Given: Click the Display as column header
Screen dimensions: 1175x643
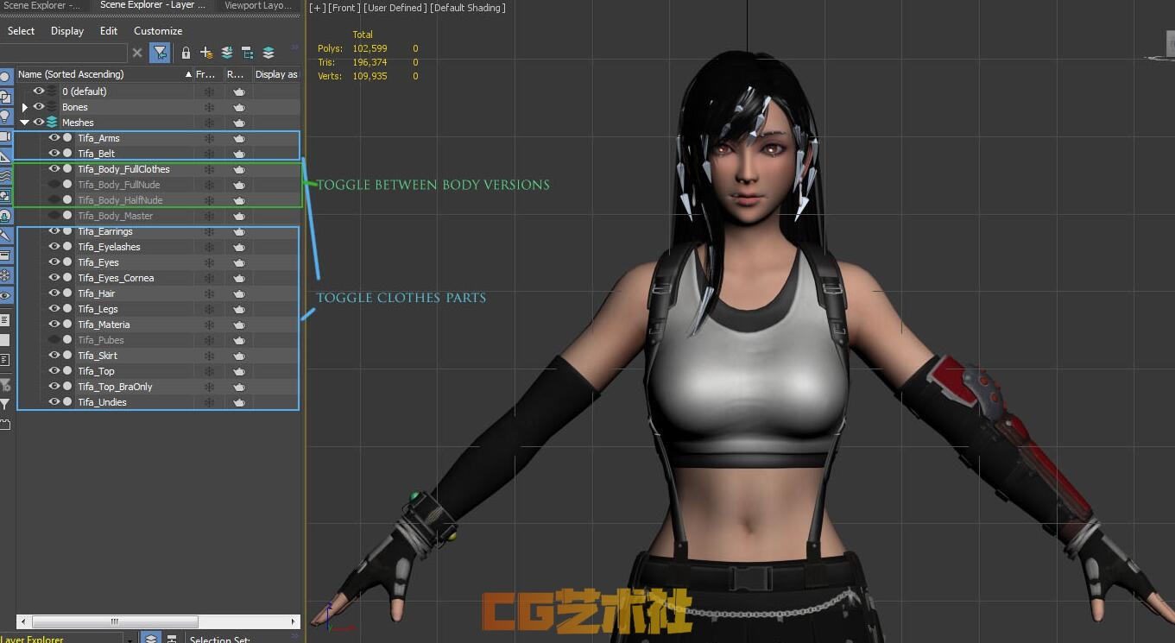Looking at the screenshot, I should 276,74.
